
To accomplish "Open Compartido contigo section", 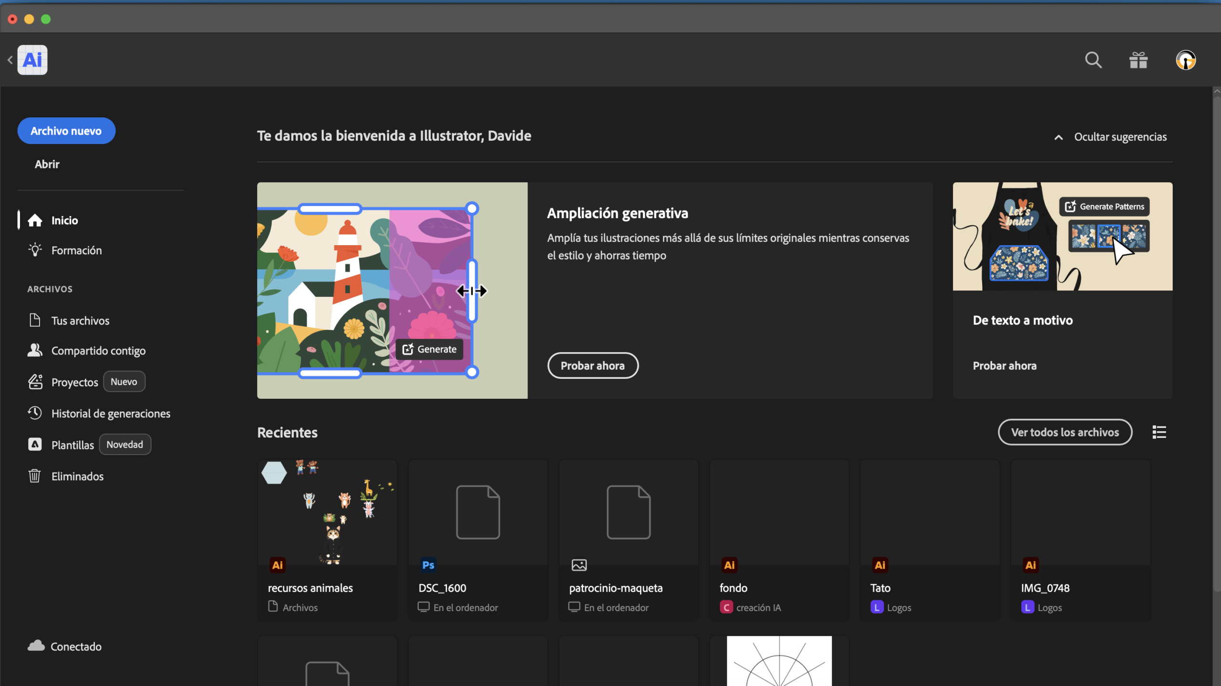I will pyautogui.click(x=98, y=351).
